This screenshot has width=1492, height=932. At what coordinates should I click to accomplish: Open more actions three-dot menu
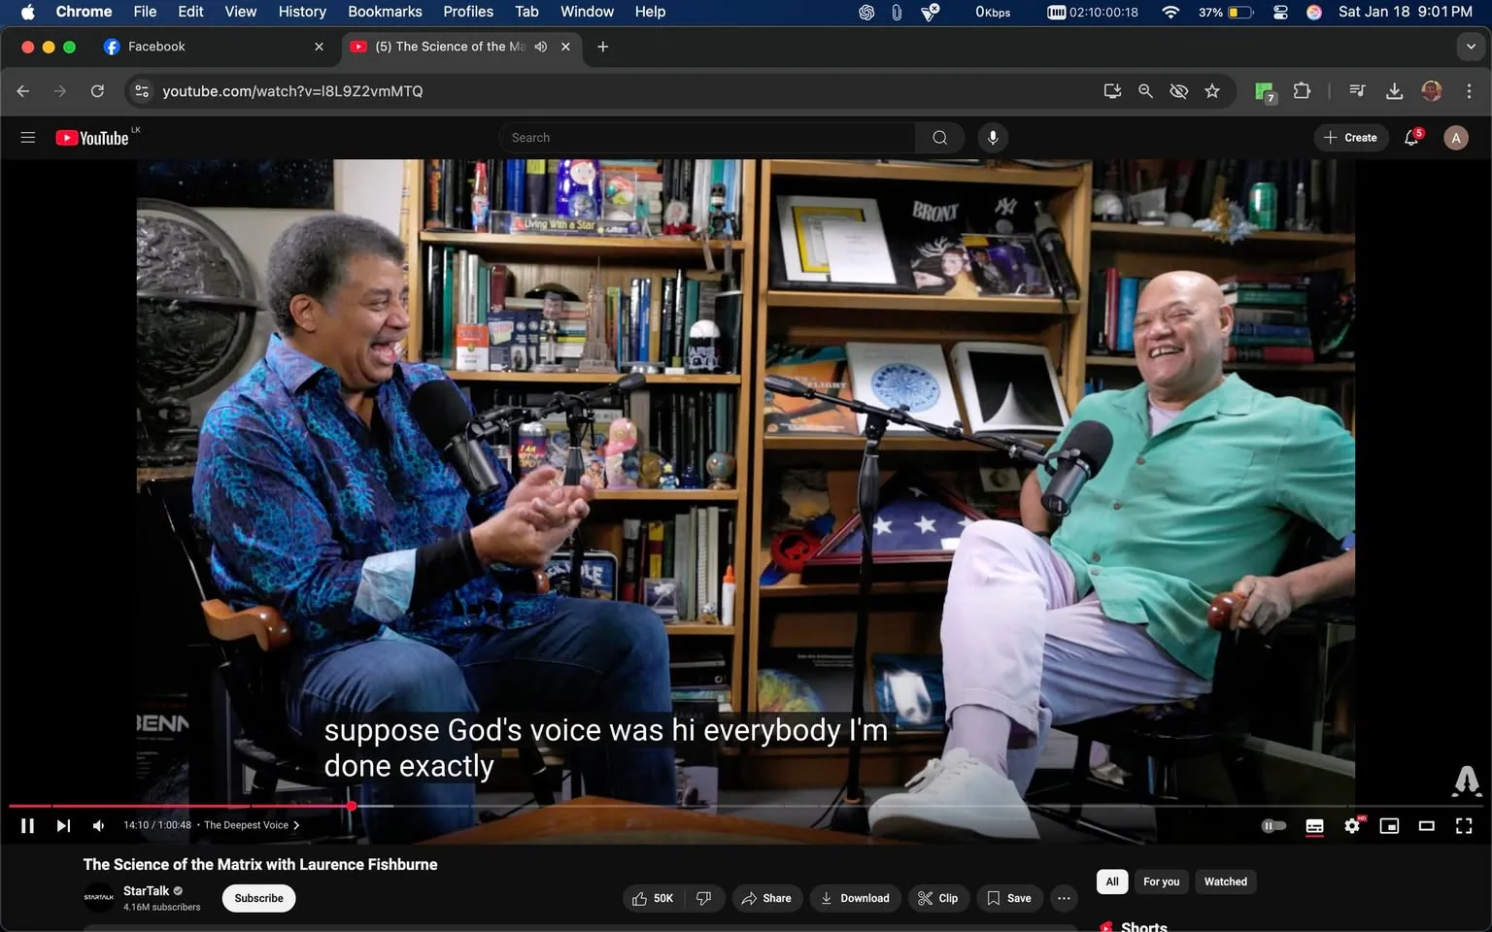[x=1064, y=898]
